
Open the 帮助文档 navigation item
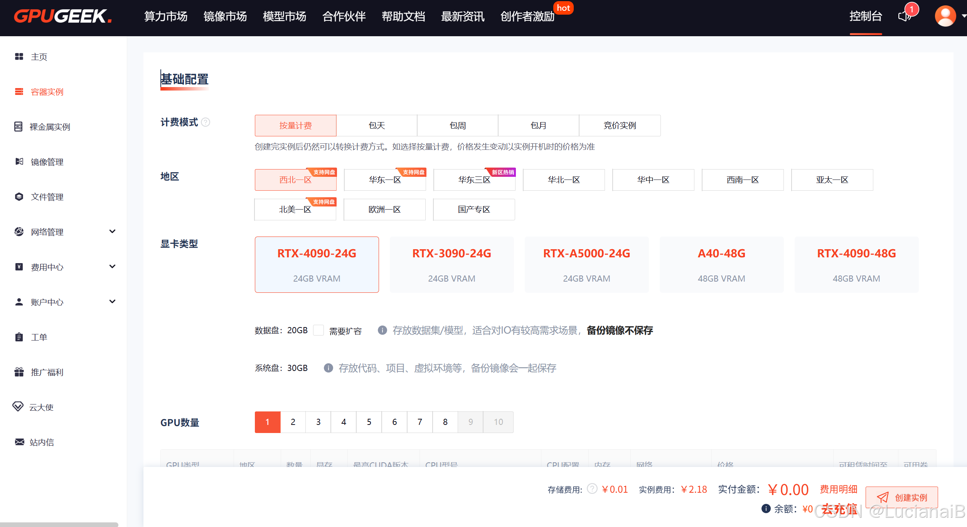(x=403, y=17)
